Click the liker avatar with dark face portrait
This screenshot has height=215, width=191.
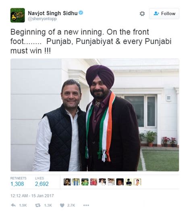pyautogui.click(x=120, y=182)
